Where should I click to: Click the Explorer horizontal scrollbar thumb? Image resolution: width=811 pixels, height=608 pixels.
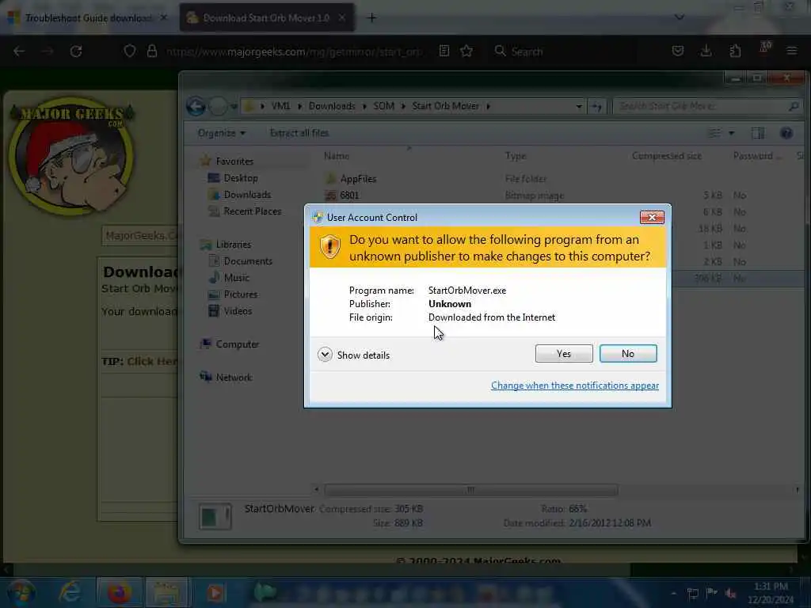(470, 489)
